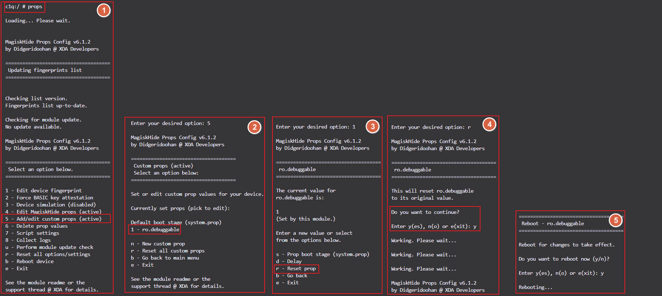This screenshot has width=662, height=296.
Task: Select the 'Add/edit custom props (active)' option
Action: (x=57, y=219)
